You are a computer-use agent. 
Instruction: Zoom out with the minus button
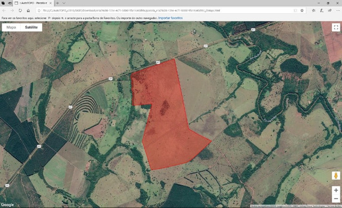coord(336,198)
